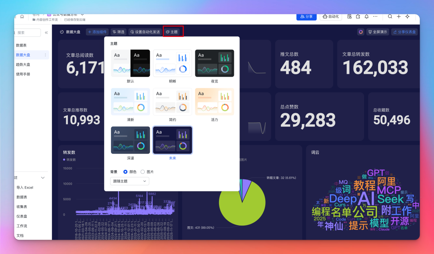Viewport: 434px width, 254px height.
Task: Click the 转发数 legend item in chart
Action: (x=70, y=160)
